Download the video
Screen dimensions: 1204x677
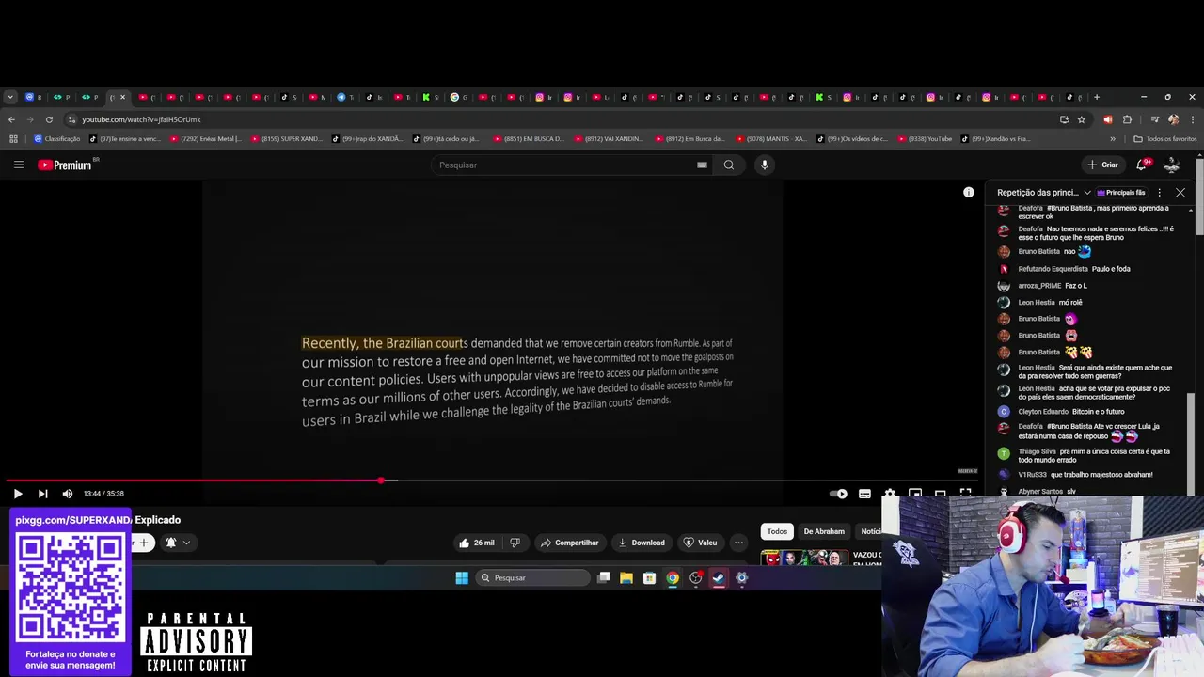click(x=642, y=543)
